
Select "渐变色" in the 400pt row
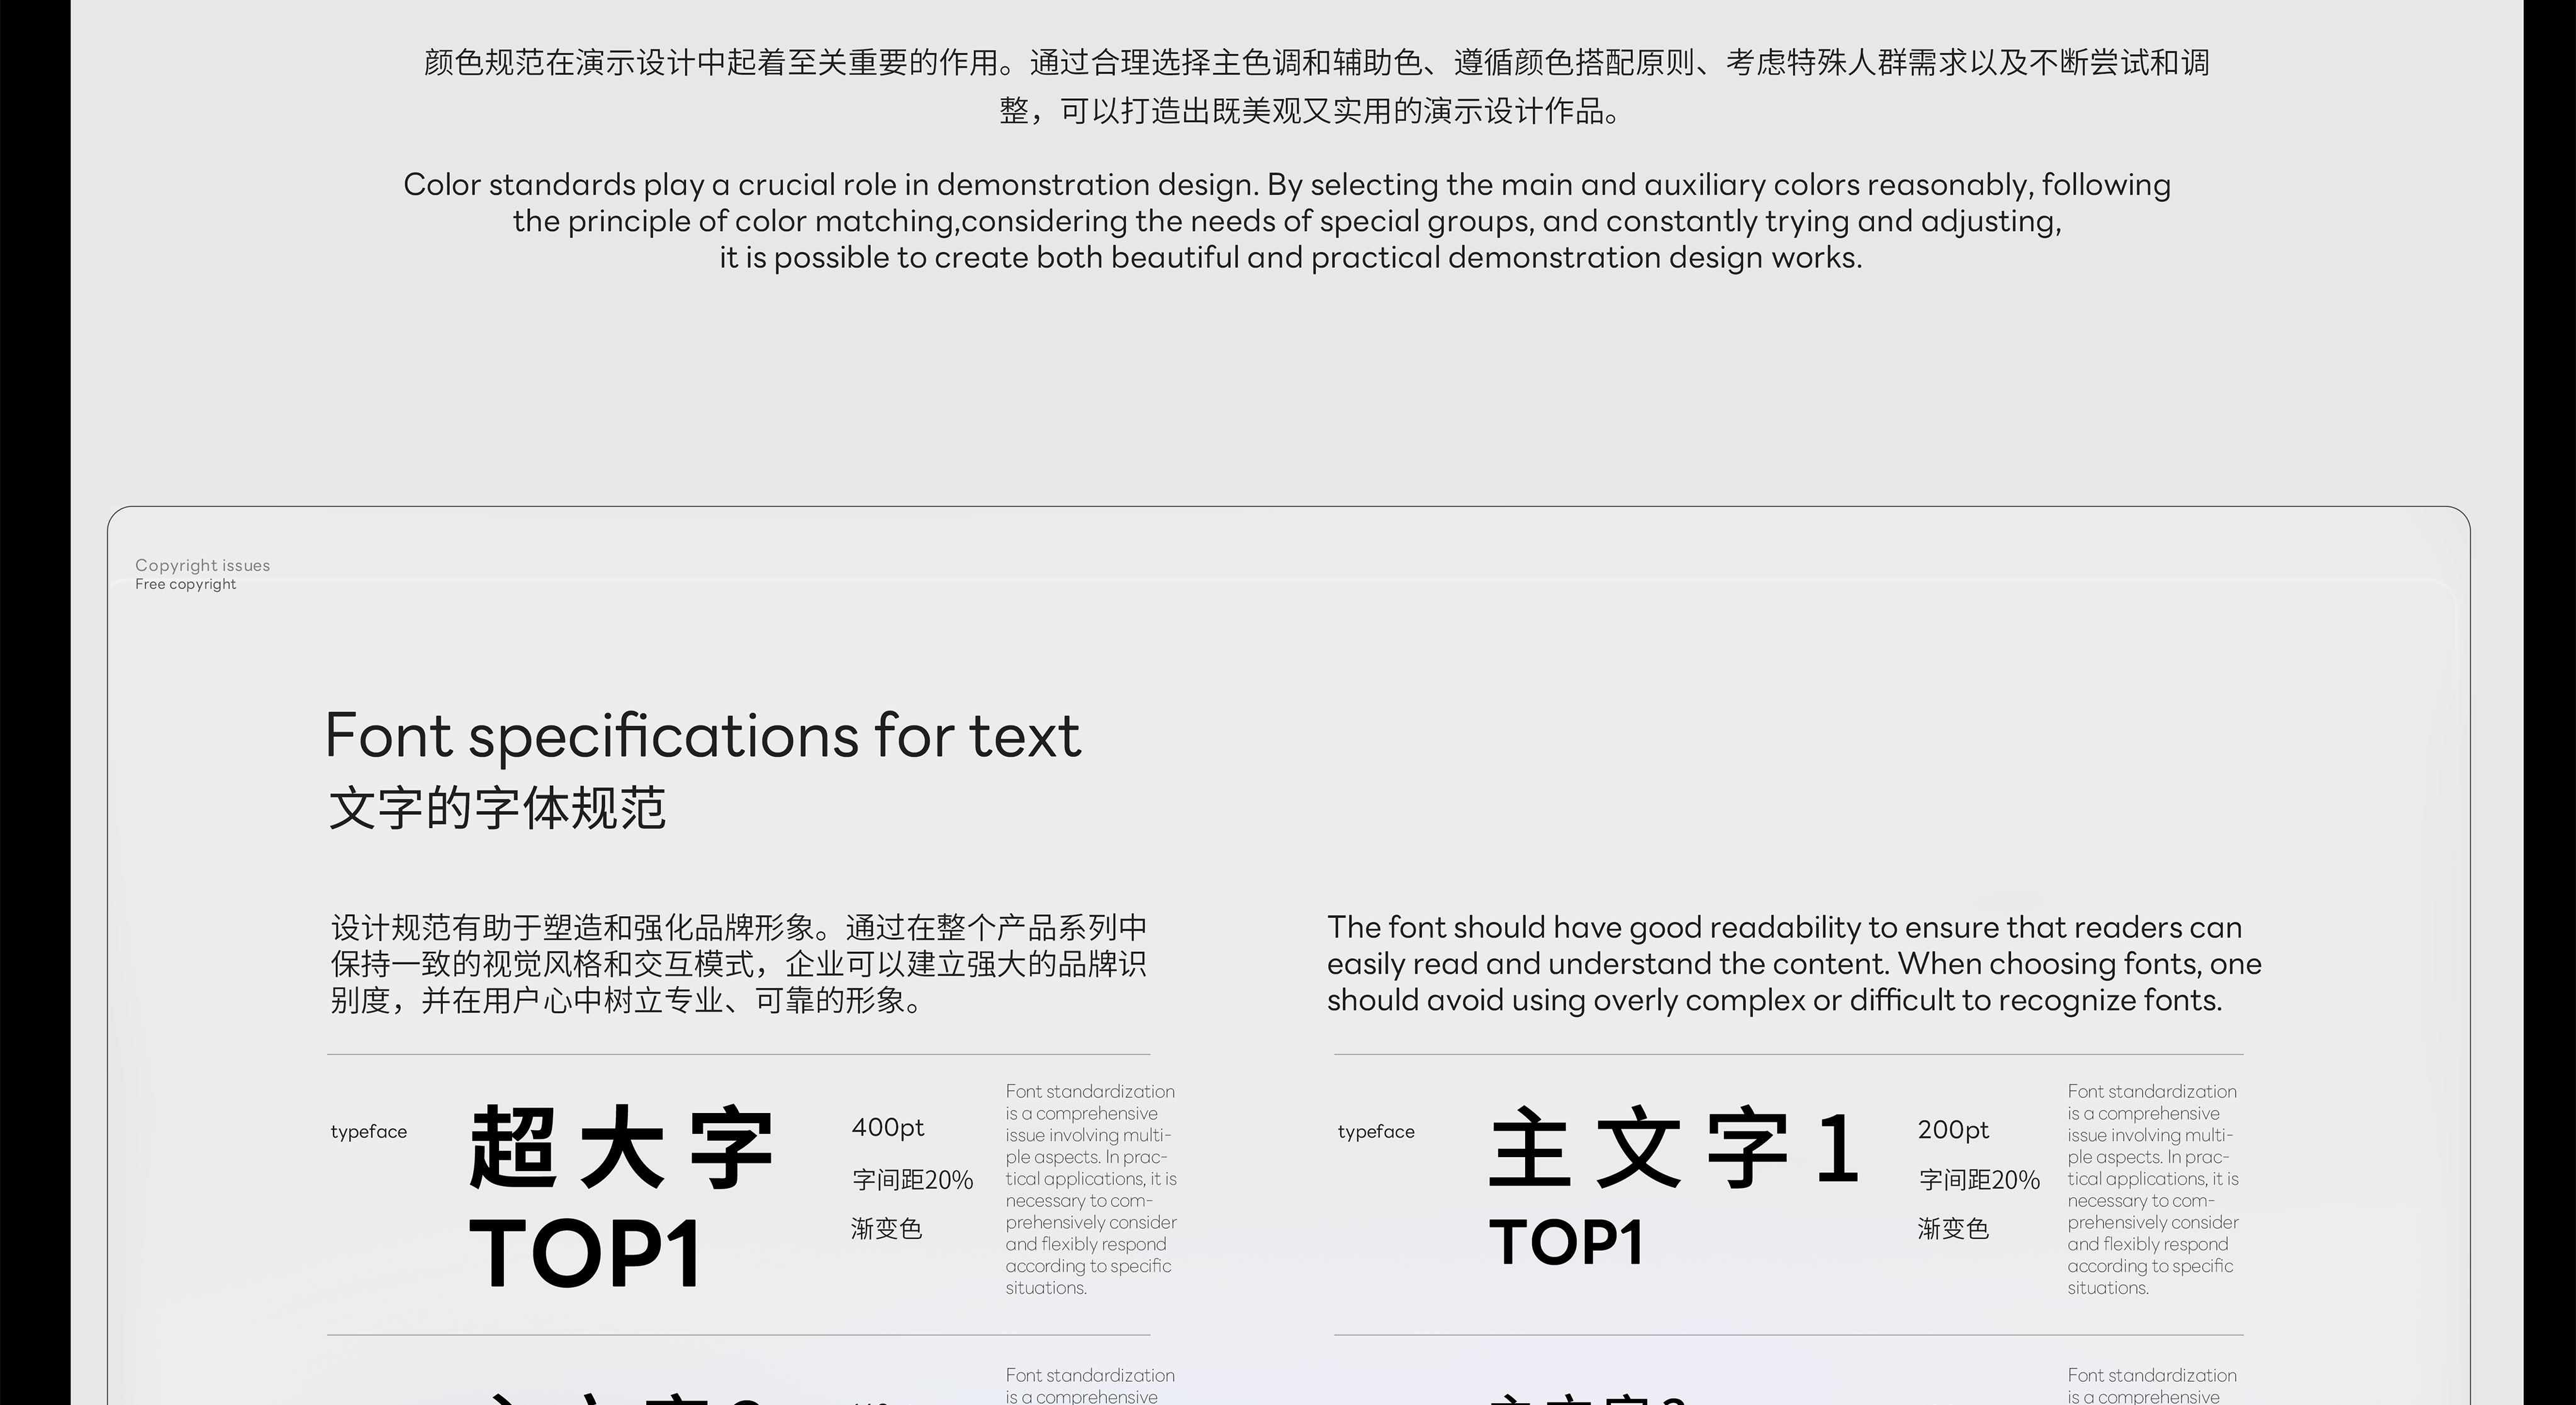tap(886, 1229)
